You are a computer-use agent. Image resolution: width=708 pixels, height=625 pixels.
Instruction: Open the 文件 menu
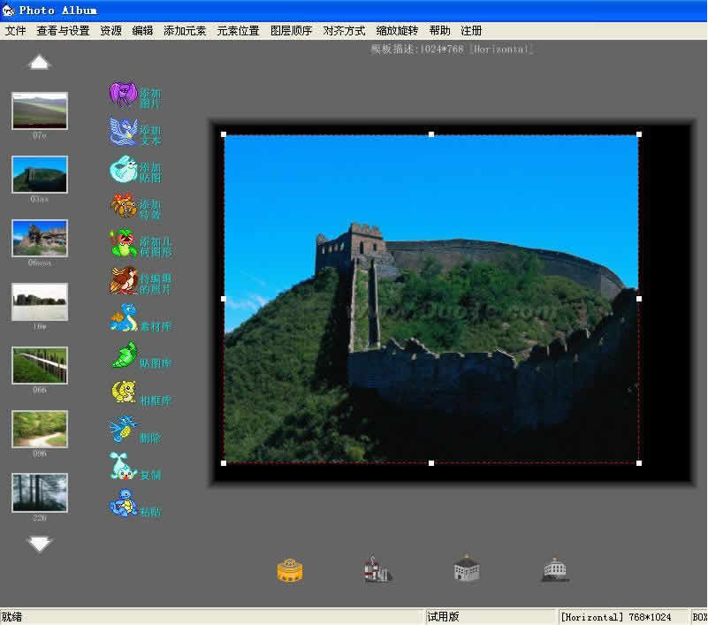click(x=15, y=31)
